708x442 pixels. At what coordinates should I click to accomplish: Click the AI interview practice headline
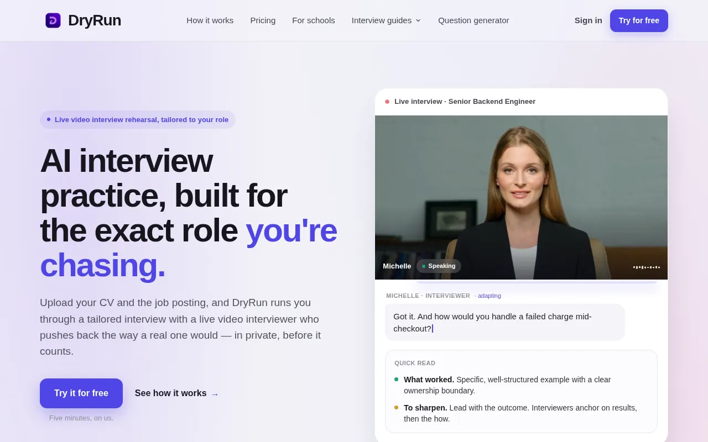[189, 213]
